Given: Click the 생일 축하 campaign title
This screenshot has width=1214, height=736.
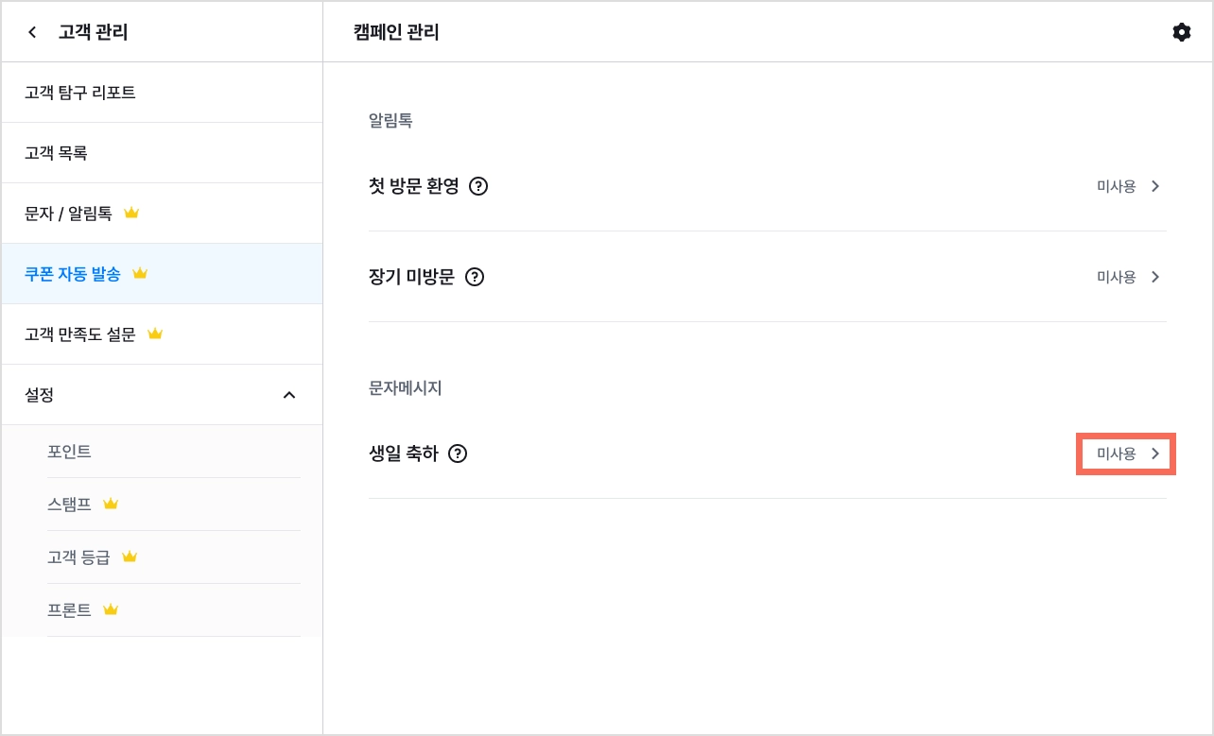Looking at the screenshot, I should [404, 454].
